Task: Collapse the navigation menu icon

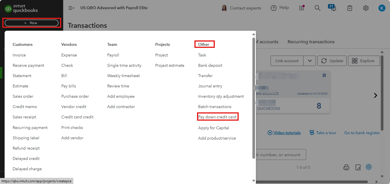Action: pos(71,8)
